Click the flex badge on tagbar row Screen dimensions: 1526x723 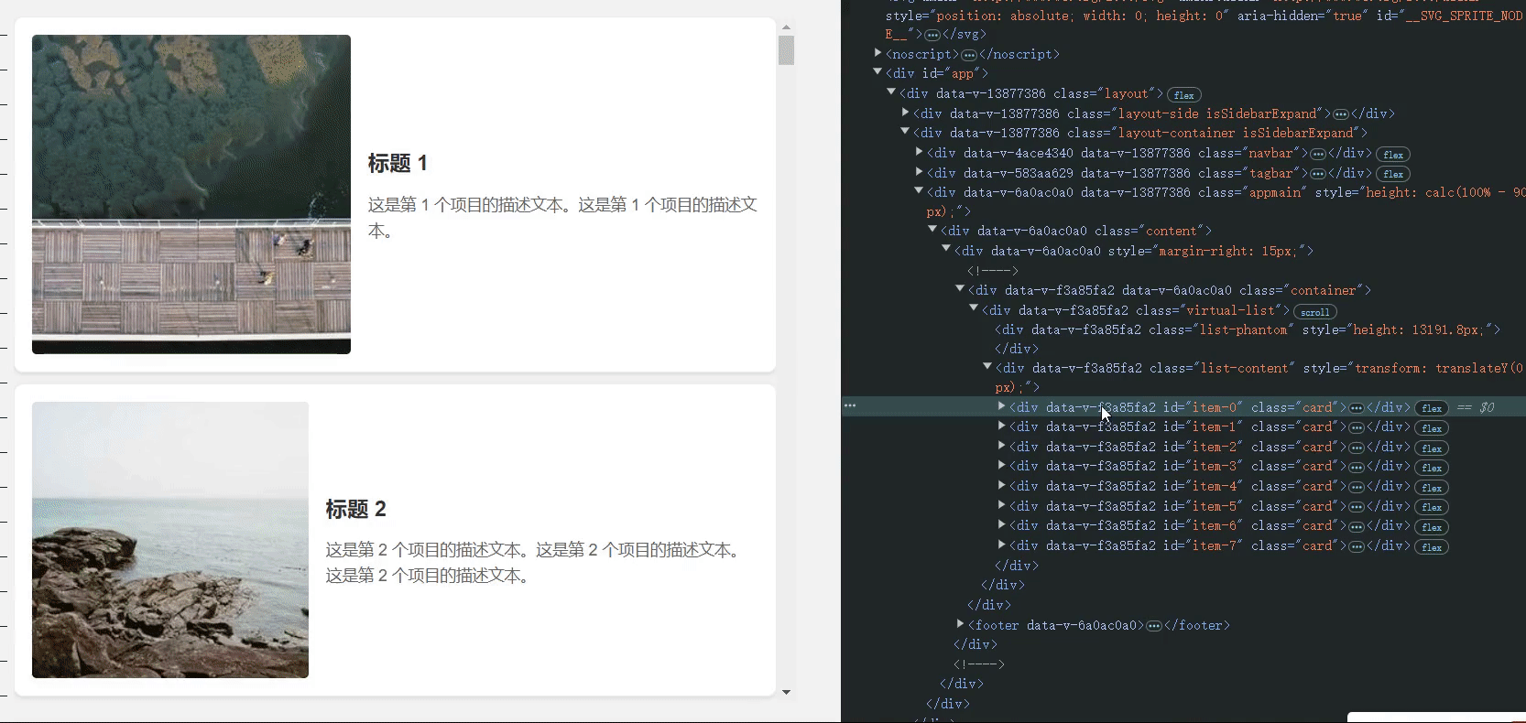[x=1393, y=174]
